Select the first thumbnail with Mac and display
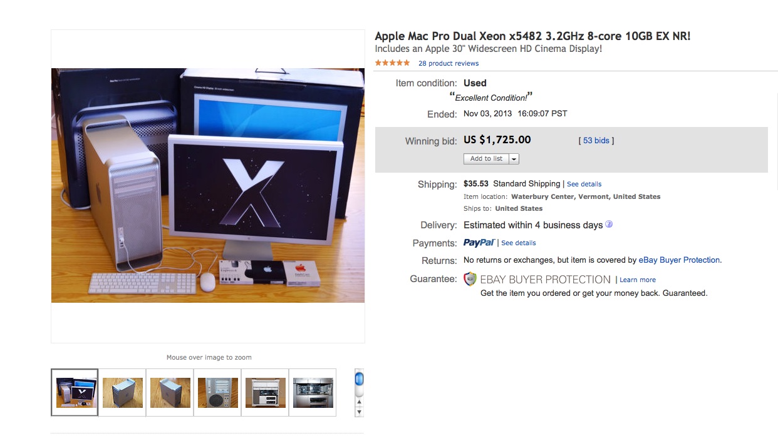778x441 pixels. point(75,392)
